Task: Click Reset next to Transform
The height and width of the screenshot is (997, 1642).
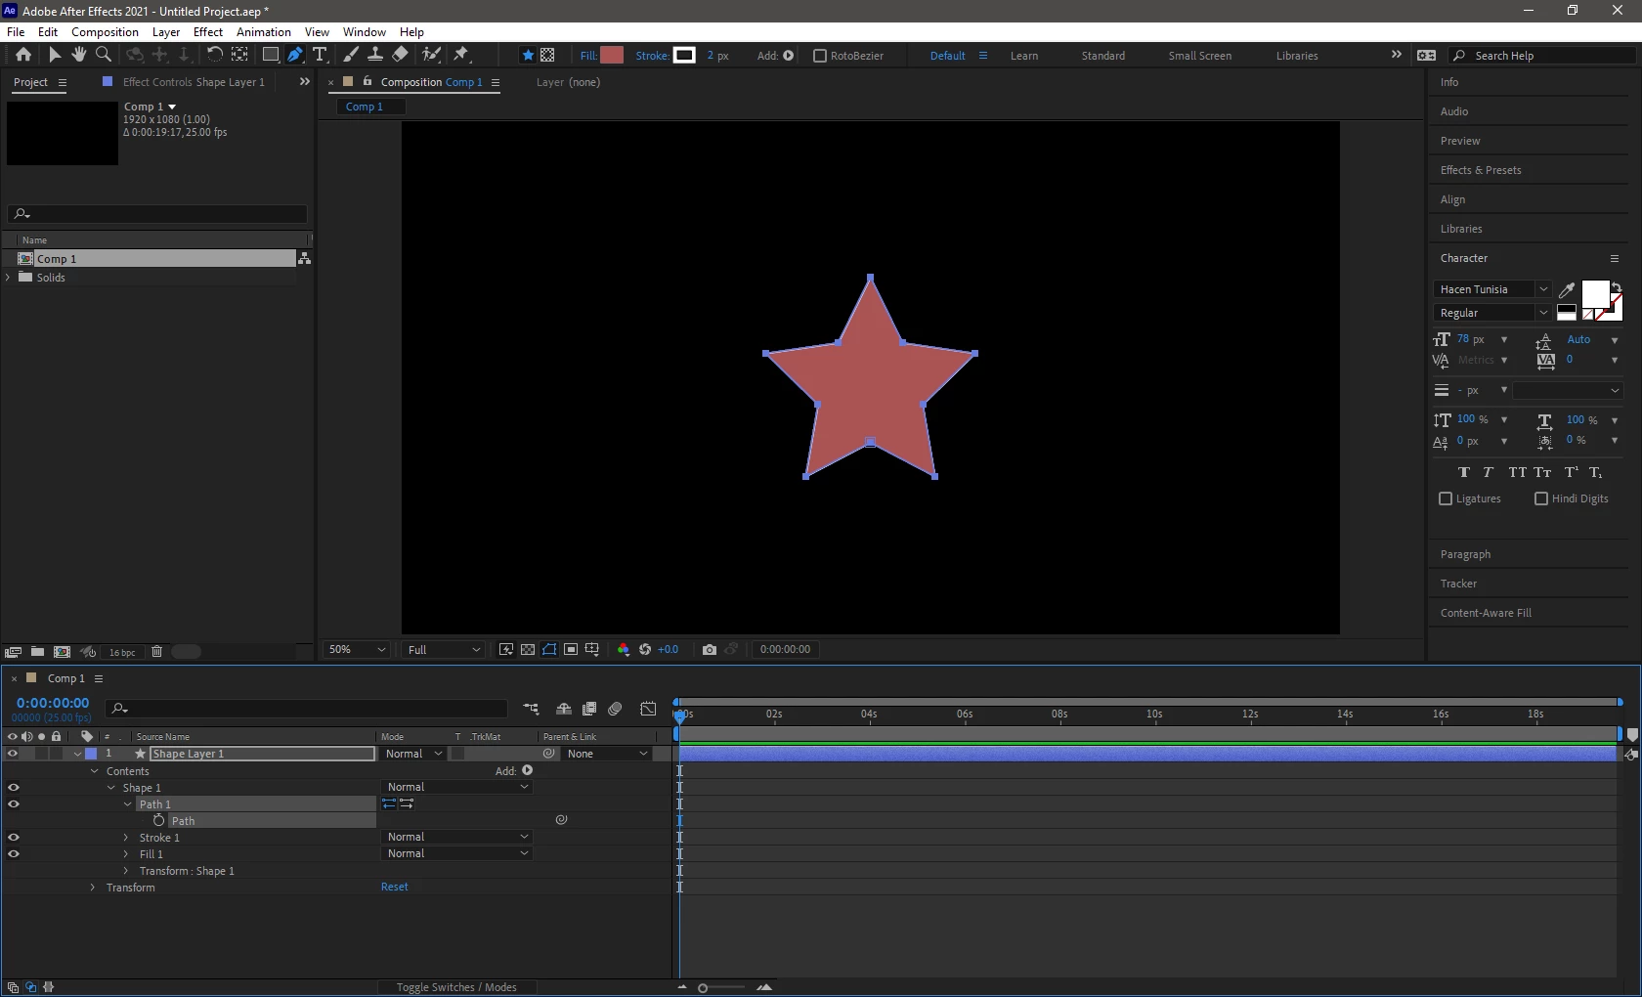Action: click(395, 887)
